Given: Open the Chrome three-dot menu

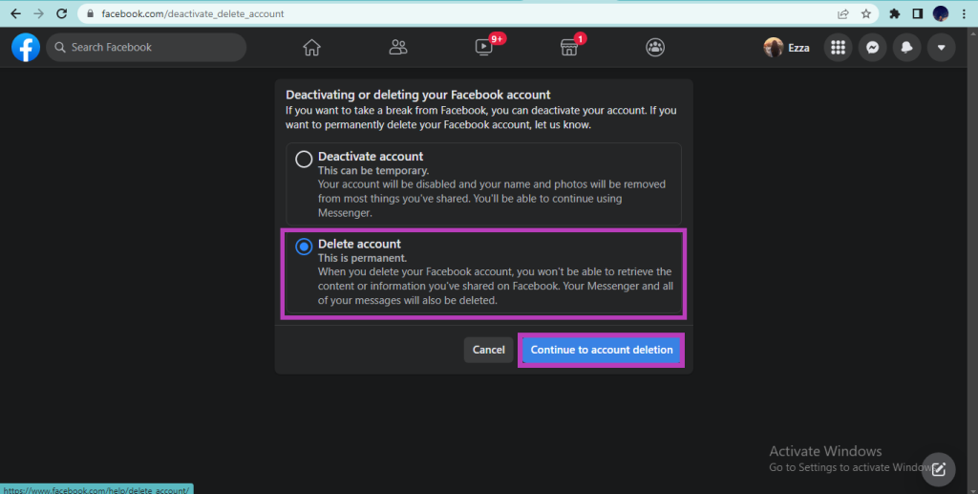Looking at the screenshot, I should point(964,13).
